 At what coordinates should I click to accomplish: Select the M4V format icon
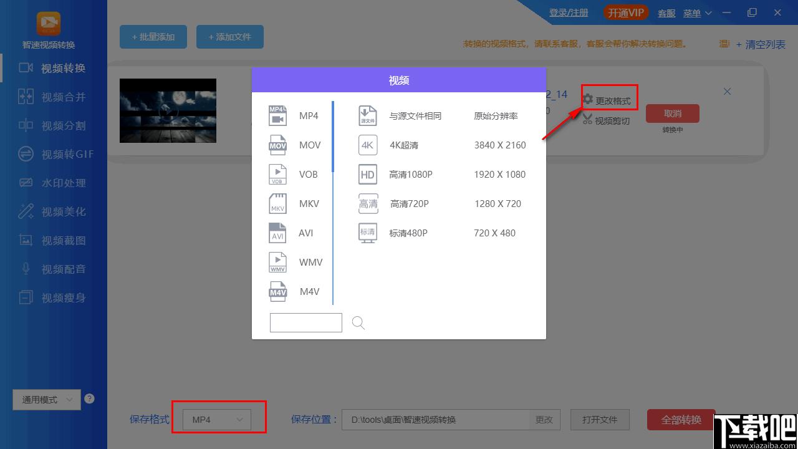pos(277,292)
